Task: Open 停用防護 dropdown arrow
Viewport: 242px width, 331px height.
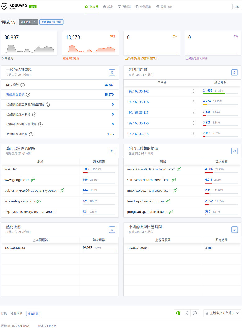Action: 35,22
